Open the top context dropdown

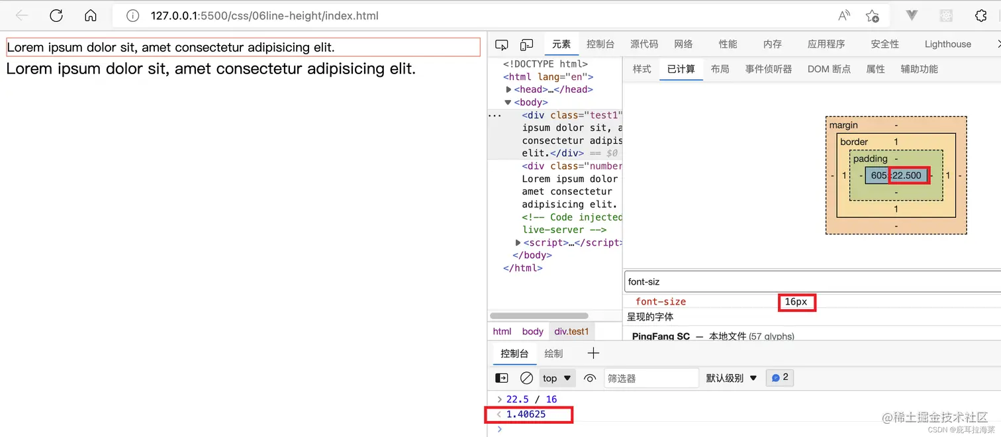[x=557, y=378]
